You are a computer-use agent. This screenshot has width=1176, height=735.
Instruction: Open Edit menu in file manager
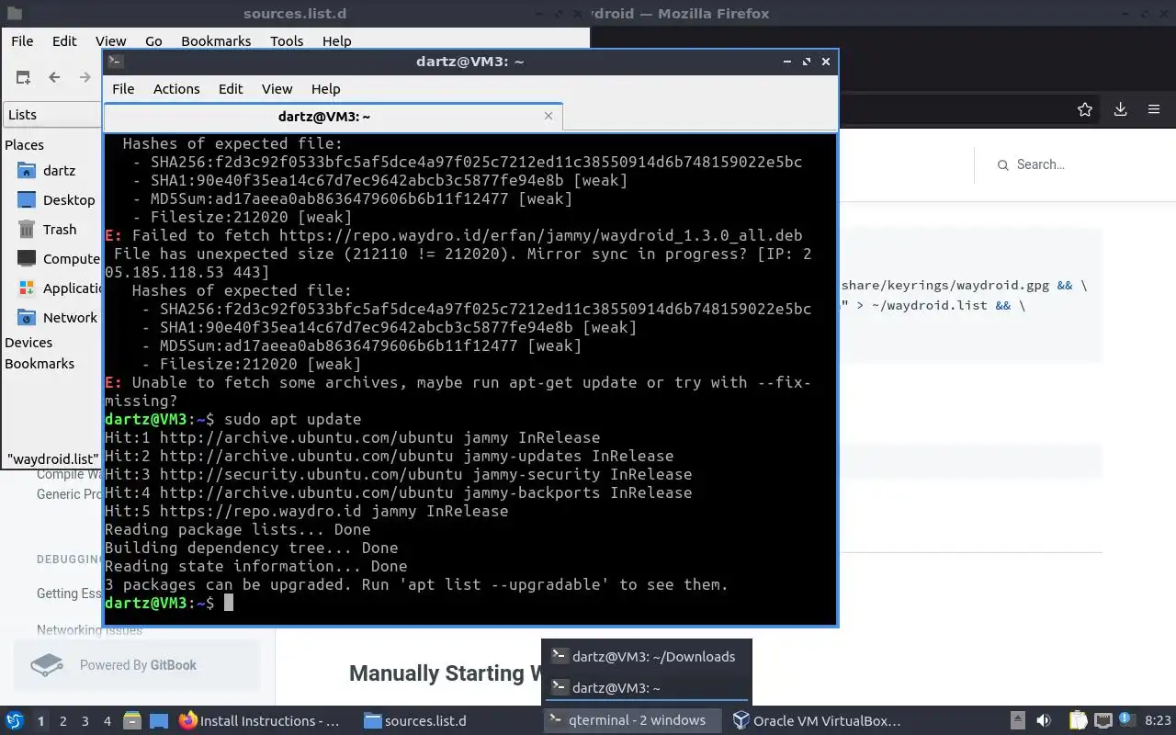(64, 41)
